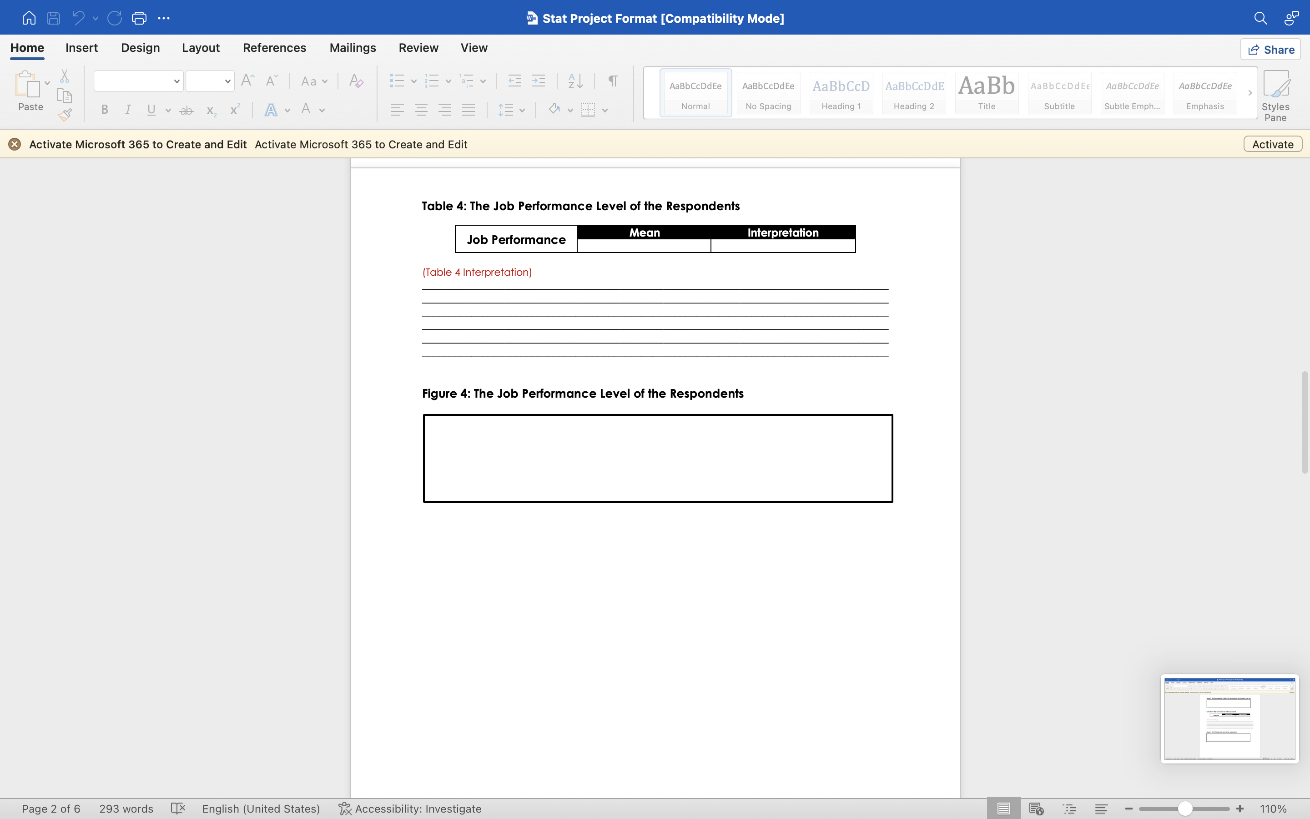Click the screenshot preview thumbnail
This screenshot has height=819, width=1310.
coord(1229,718)
